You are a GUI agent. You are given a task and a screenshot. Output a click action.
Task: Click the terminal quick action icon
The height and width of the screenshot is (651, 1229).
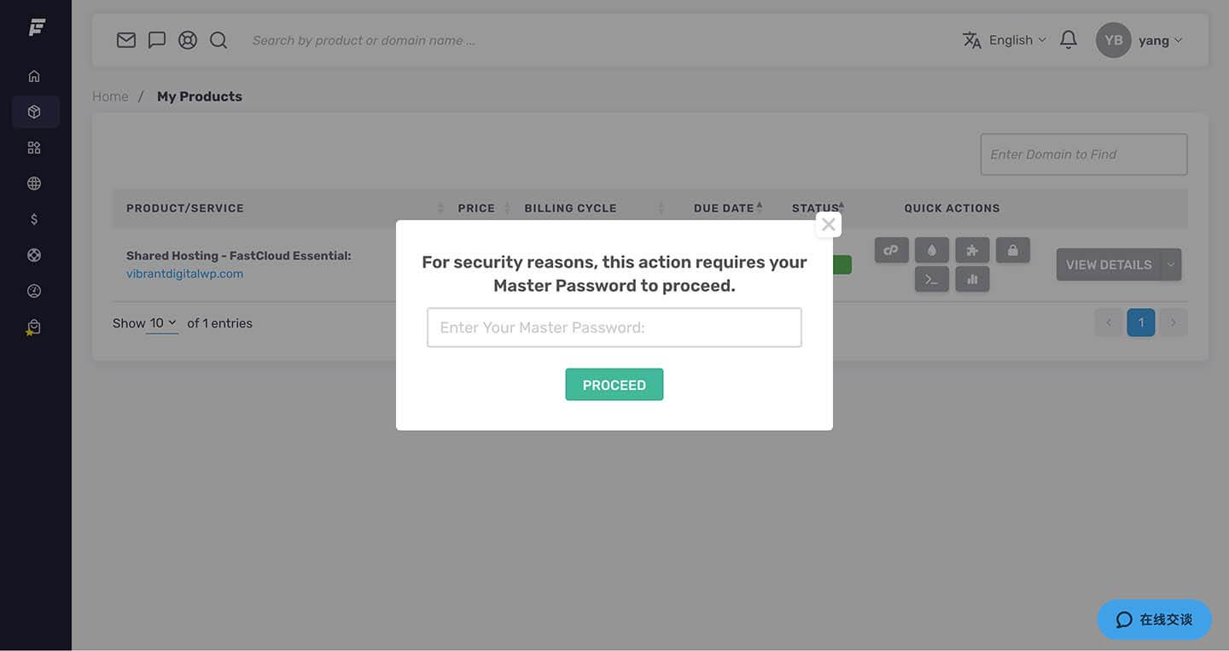tap(932, 279)
